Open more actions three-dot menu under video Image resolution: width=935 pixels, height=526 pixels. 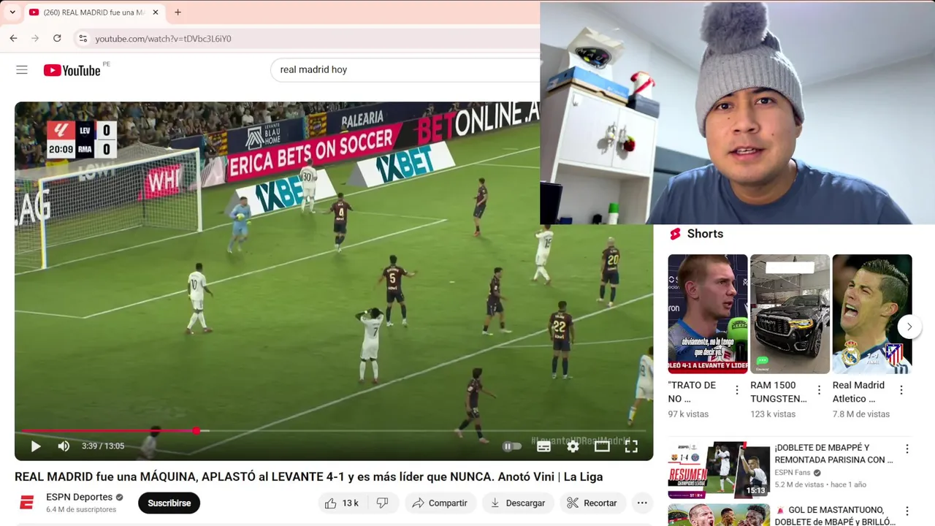point(642,503)
